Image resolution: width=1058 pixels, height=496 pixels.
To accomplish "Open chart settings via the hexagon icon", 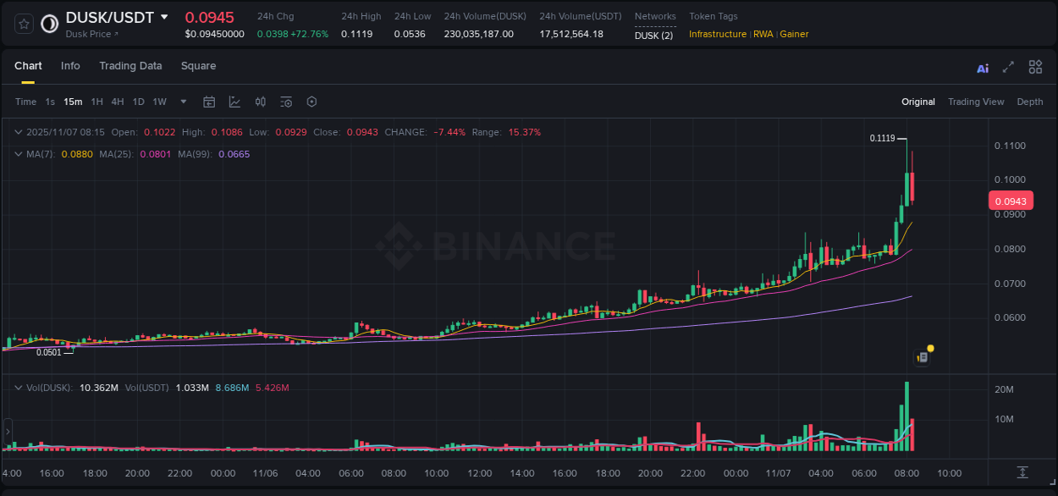I will pos(311,102).
